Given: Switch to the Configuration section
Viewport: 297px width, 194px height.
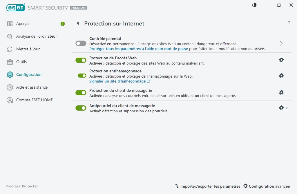Looking at the screenshot, I should [x=29, y=74].
